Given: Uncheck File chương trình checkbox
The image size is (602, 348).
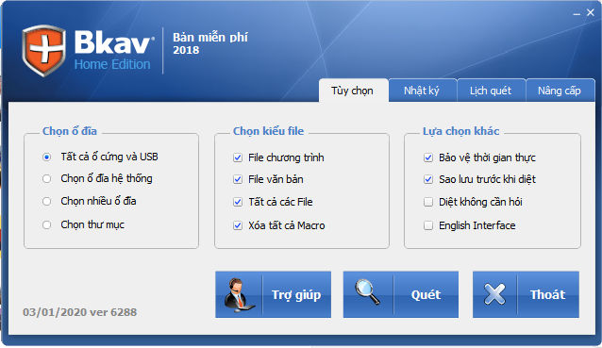Looking at the screenshot, I should click(238, 157).
